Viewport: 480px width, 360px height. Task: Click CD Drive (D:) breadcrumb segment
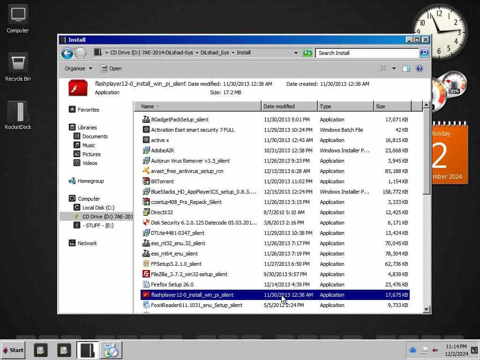(151, 52)
